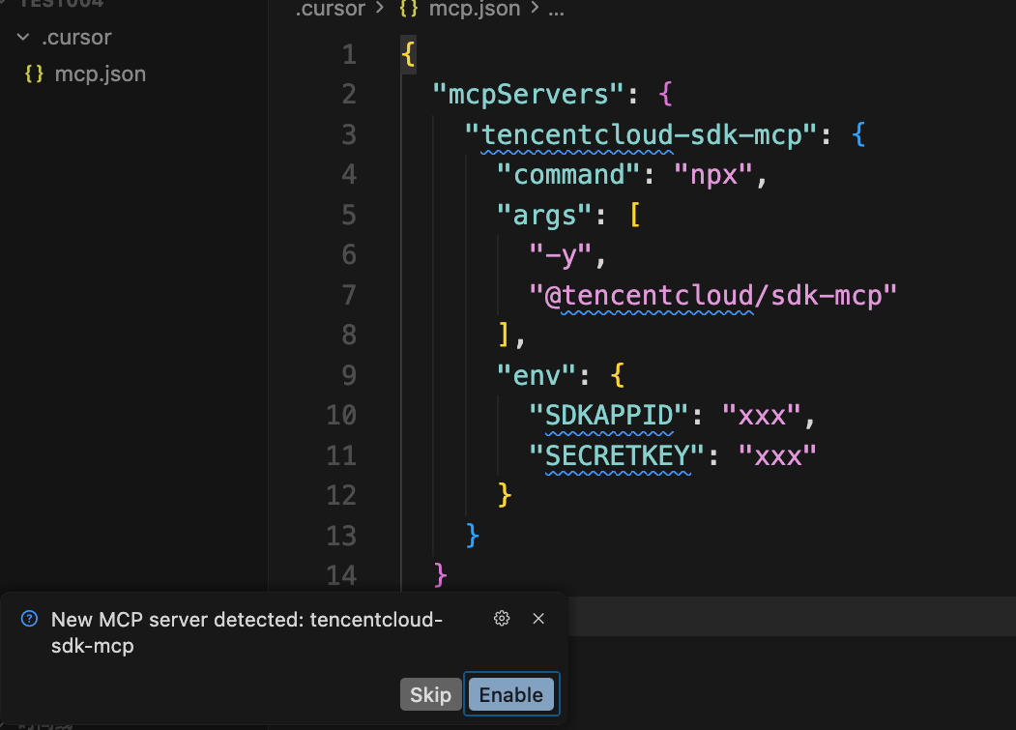Click the "SDKAPPID" key text
The image size is (1016, 730).
point(608,416)
